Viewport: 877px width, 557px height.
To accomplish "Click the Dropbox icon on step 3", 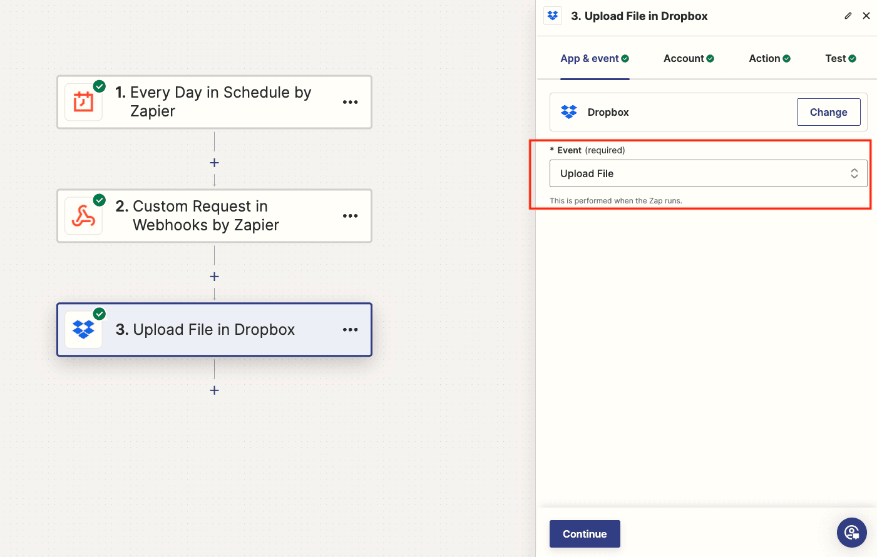I will (83, 330).
